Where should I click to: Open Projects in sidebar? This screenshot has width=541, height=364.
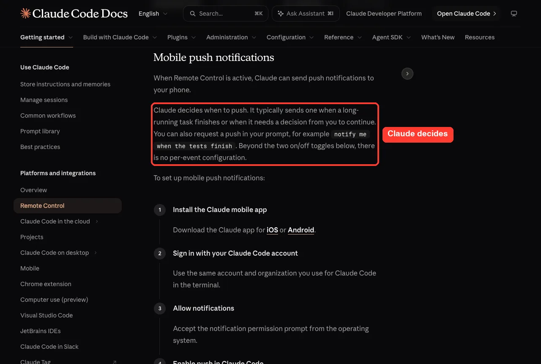pyautogui.click(x=32, y=237)
